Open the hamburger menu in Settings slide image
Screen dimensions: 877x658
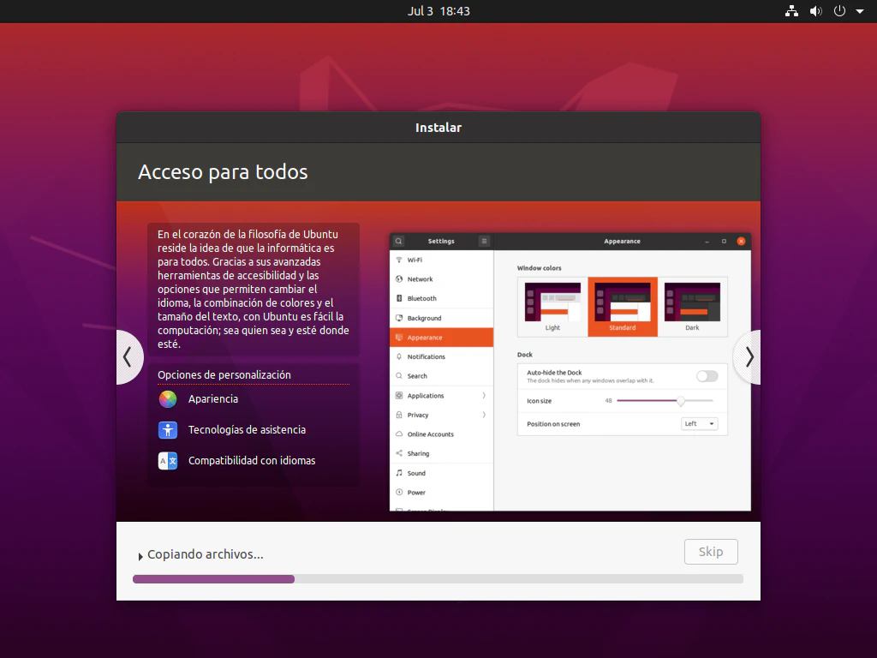click(x=485, y=241)
